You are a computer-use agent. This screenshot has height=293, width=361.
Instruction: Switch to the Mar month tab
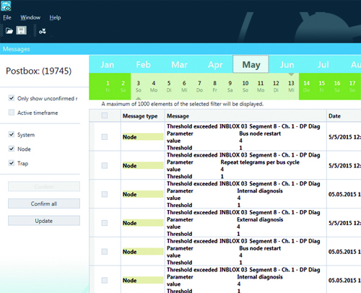(179, 64)
